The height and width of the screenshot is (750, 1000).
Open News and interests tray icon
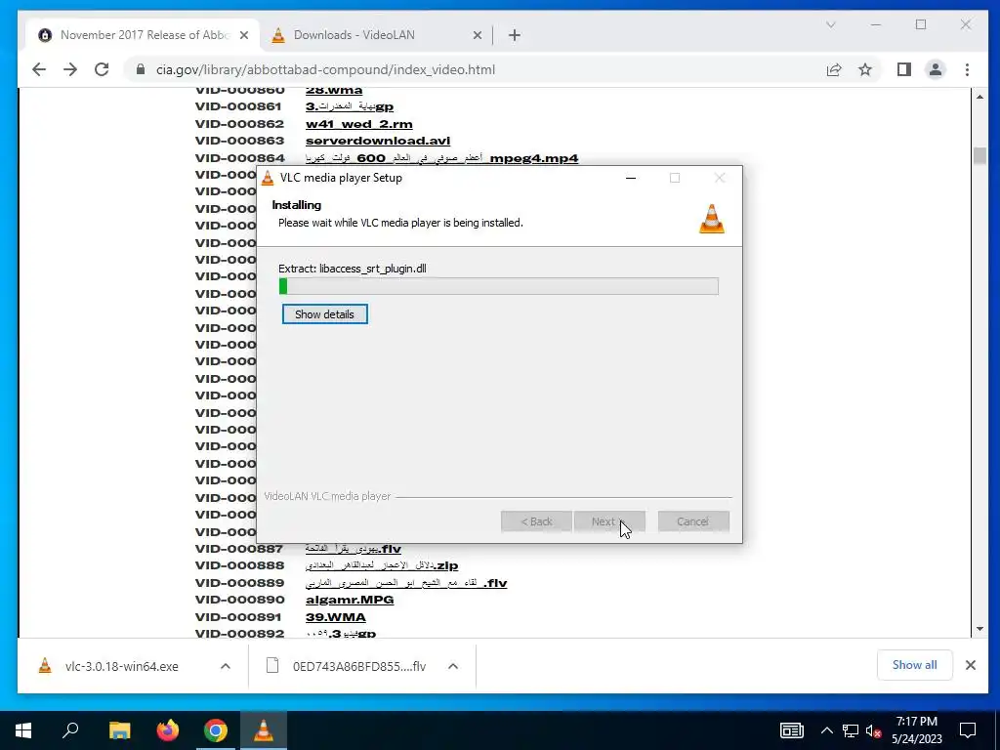[x=791, y=730]
